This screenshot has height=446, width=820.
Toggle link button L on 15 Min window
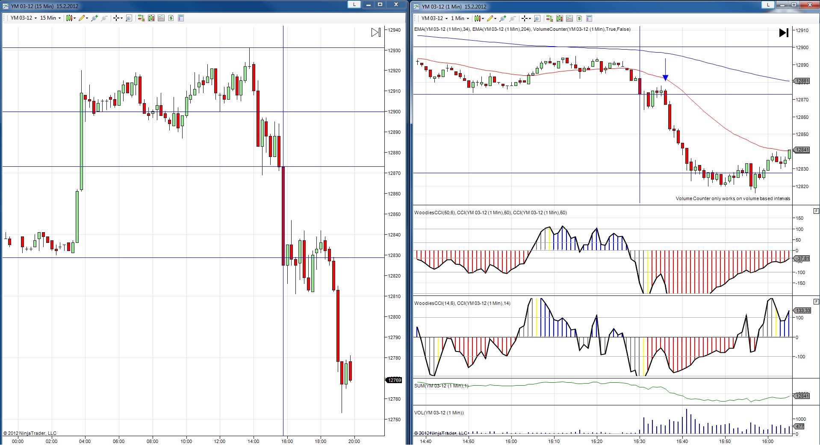(354, 4)
